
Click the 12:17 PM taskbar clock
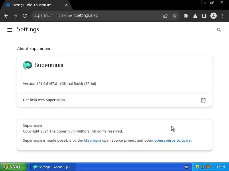tap(218, 167)
